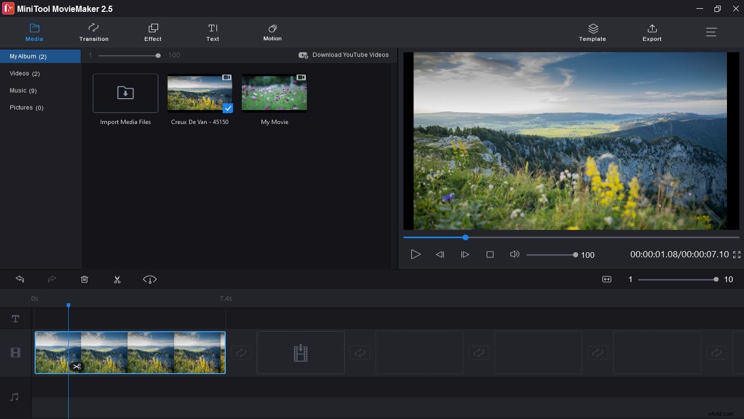Click the delete trash icon
The height and width of the screenshot is (419, 744).
pos(85,280)
